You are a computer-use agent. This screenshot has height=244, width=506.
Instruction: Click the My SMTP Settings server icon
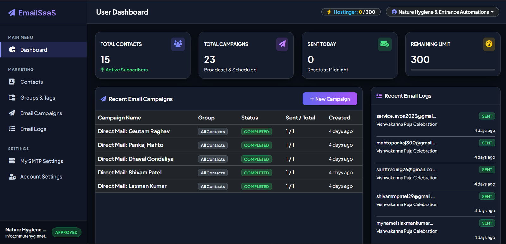pyautogui.click(x=12, y=161)
